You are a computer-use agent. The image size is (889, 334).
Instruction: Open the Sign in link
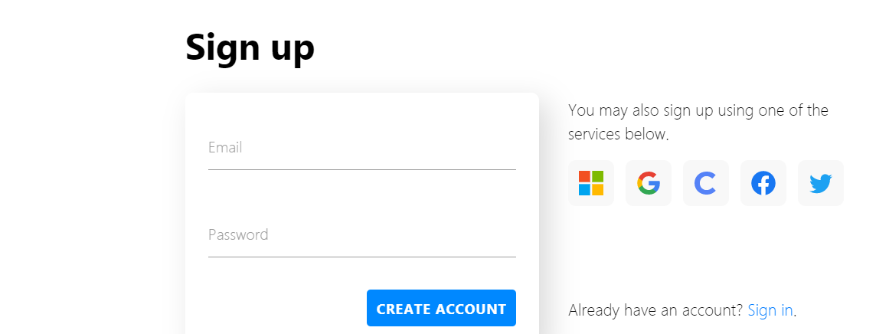[770, 310]
